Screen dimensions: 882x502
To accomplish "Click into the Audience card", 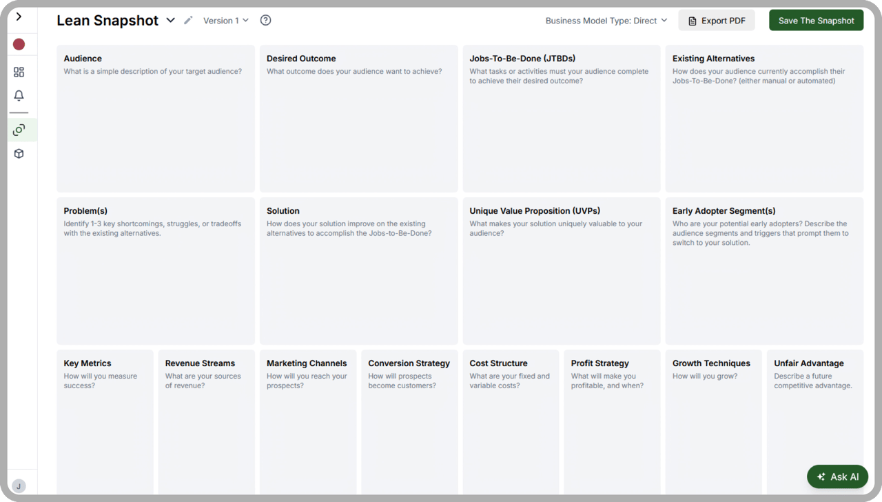I will [155, 124].
